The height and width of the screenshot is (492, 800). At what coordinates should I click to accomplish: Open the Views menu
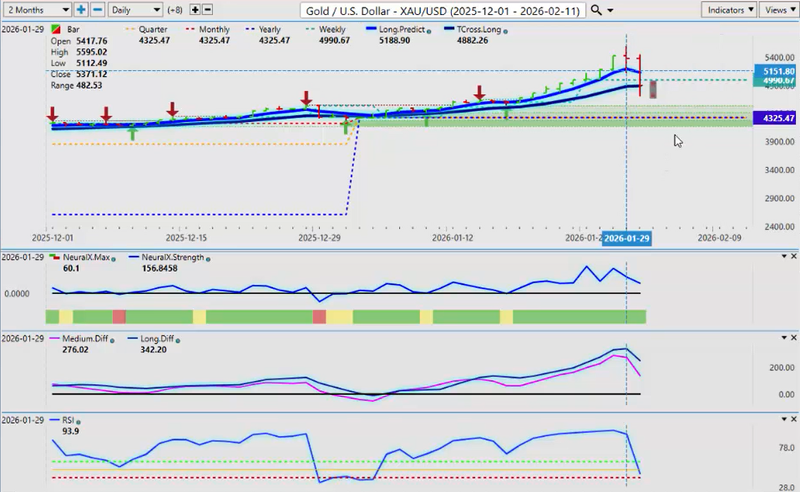779,10
